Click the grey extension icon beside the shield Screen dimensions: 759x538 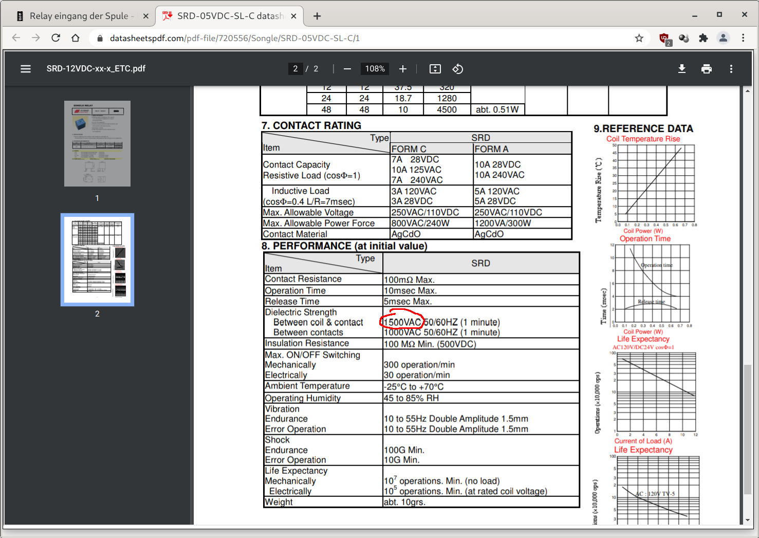684,38
